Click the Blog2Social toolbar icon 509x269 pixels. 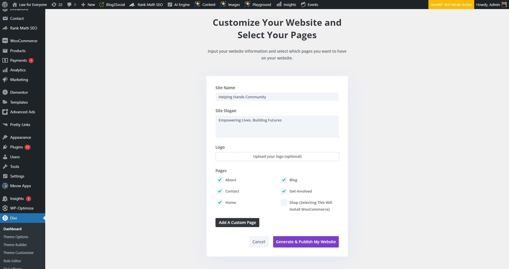pyautogui.click(x=112, y=5)
